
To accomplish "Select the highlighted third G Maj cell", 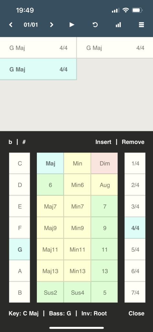I will click(x=38, y=69).
